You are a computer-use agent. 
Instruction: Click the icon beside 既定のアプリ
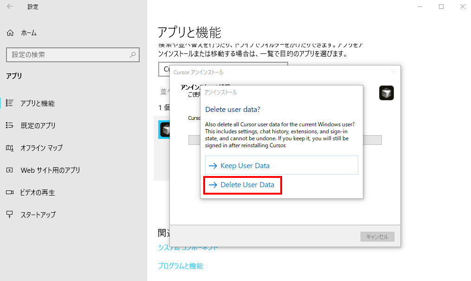click(x=10, y=125)
